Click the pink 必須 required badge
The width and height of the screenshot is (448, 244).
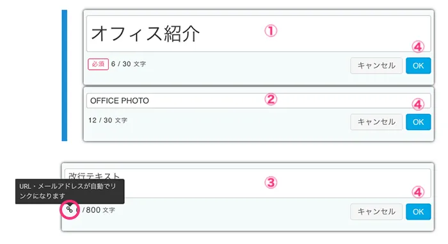click(x=98, y=64)
